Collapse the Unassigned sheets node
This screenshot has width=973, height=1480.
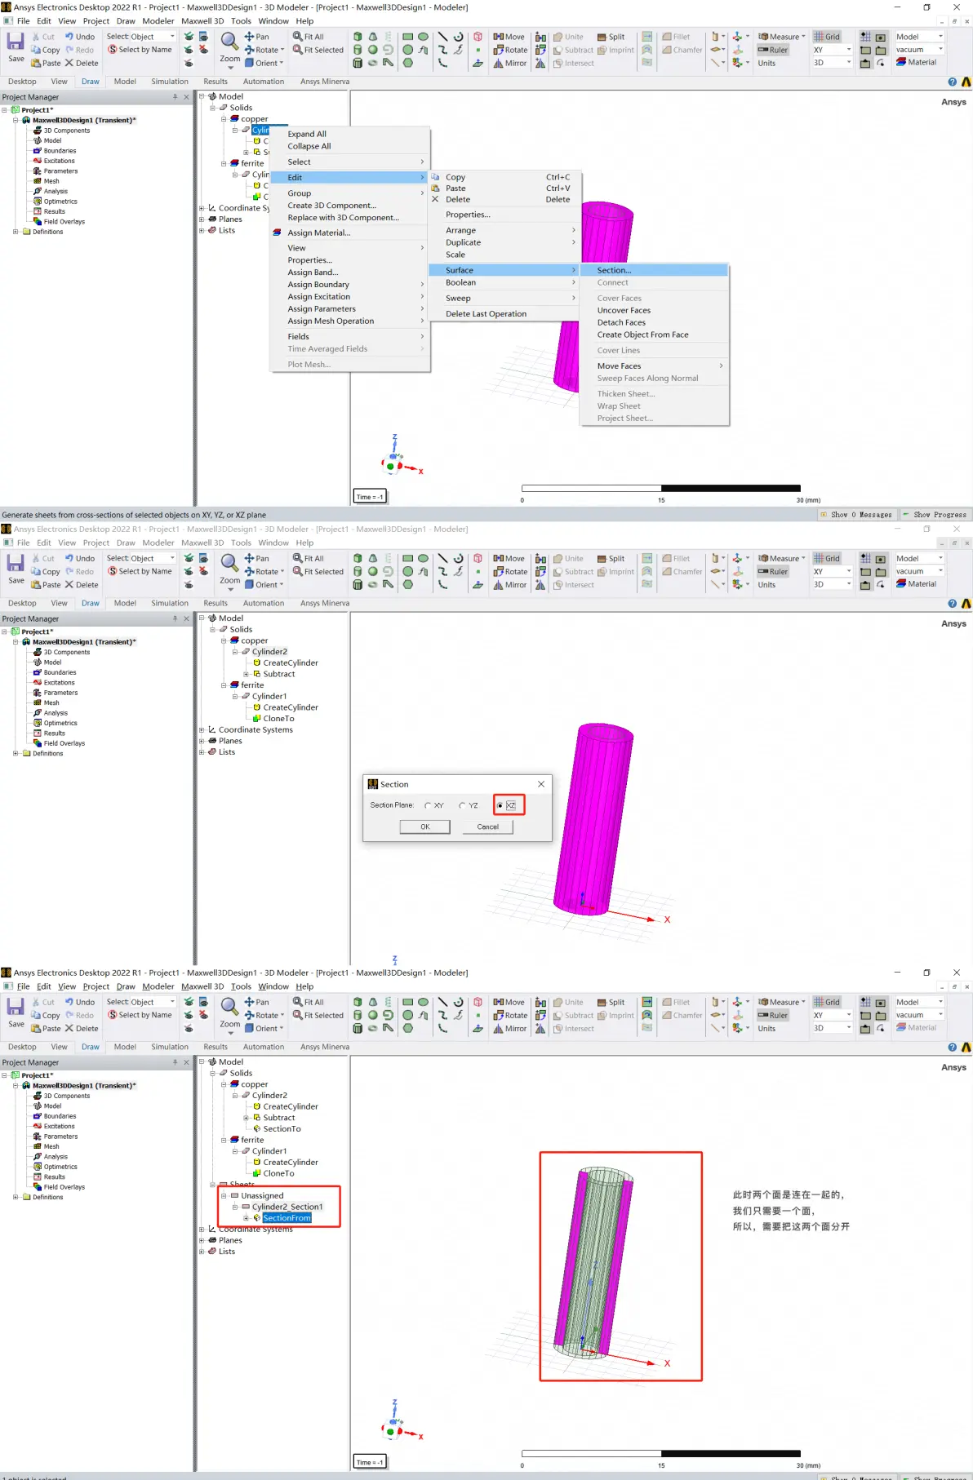224,1195
